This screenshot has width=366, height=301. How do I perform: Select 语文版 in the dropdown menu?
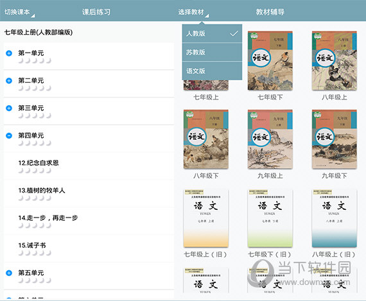[x=212, y=71]
